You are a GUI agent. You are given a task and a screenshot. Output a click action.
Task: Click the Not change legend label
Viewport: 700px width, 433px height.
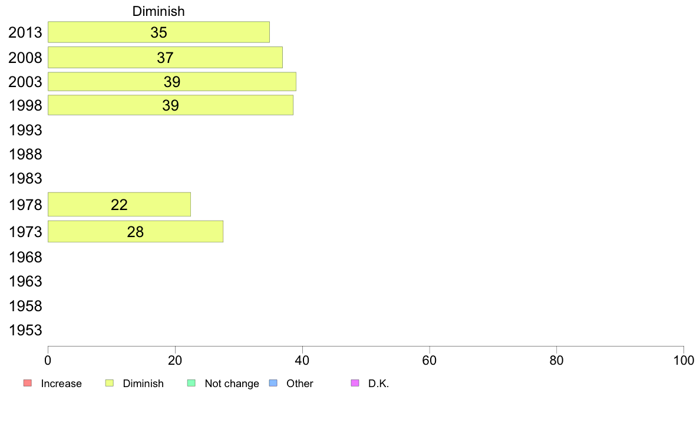[x=232, y=384]
